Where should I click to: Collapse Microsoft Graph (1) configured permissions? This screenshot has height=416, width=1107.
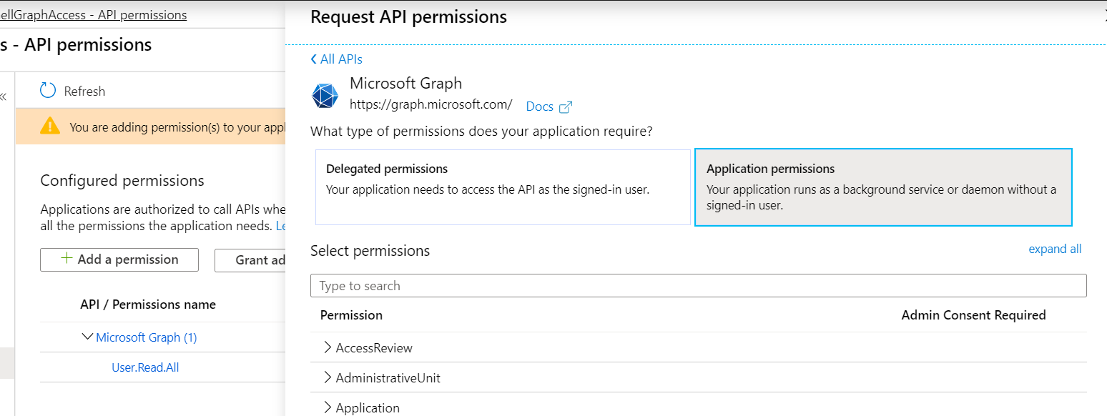click(x=88, y=337)
